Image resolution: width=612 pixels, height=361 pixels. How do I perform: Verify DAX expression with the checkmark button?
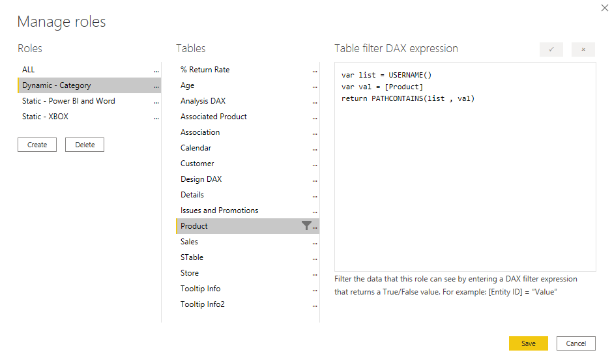[551, 49]
